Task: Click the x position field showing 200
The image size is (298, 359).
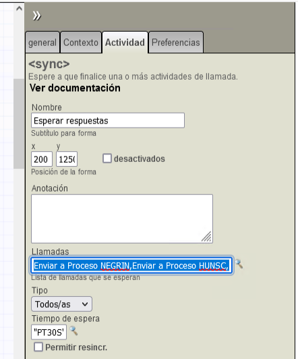Action: pos(42,159)
